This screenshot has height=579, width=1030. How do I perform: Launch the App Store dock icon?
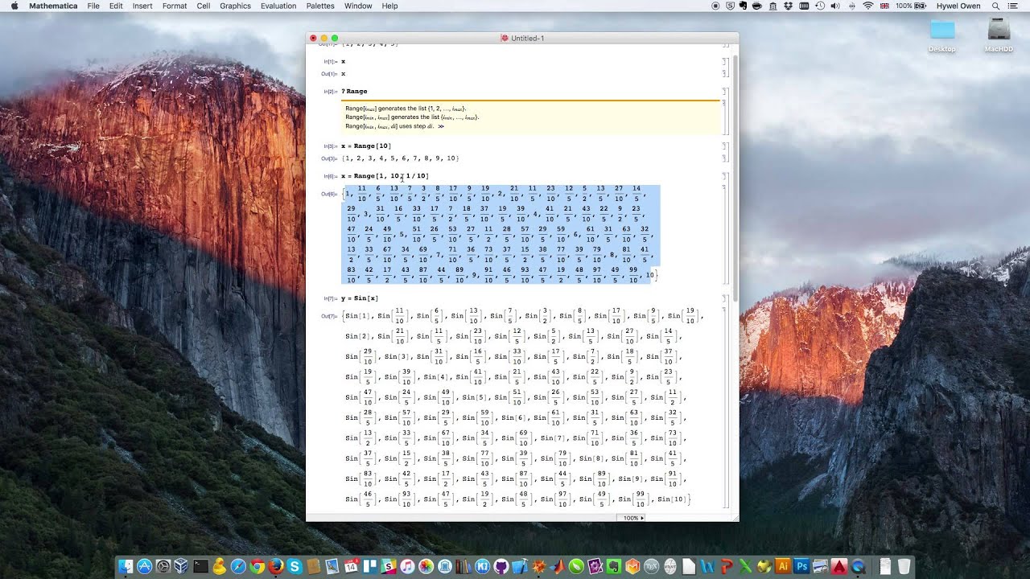[145, 567]
